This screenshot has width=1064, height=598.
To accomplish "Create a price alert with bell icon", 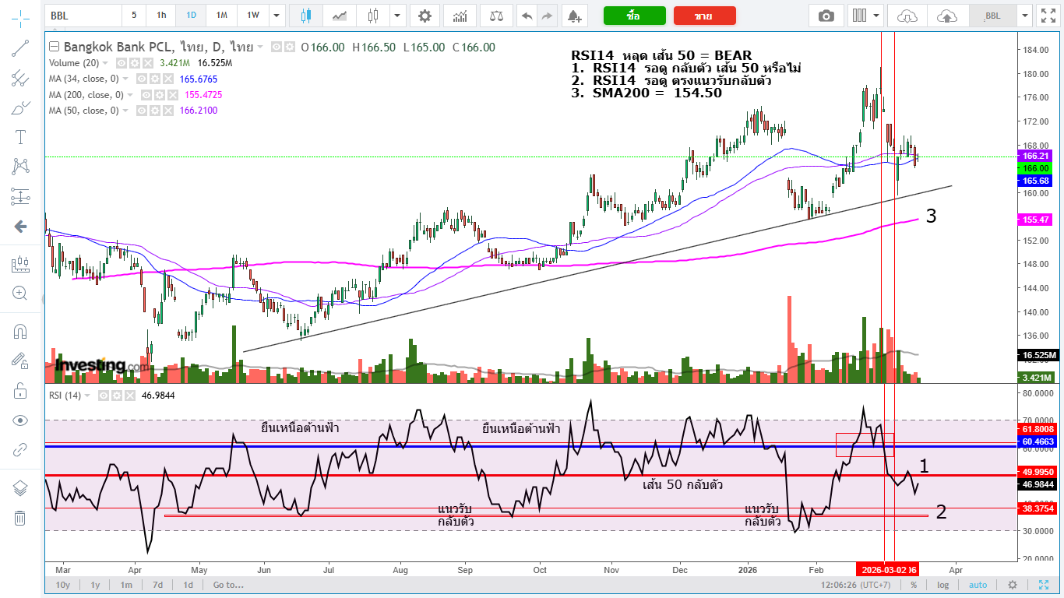I will [x=574, y=15].
